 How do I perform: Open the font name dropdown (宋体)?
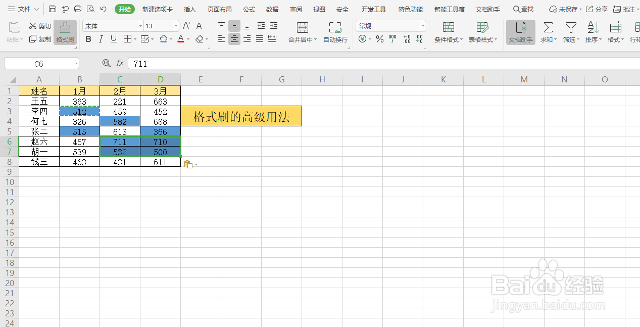[140, 26]
